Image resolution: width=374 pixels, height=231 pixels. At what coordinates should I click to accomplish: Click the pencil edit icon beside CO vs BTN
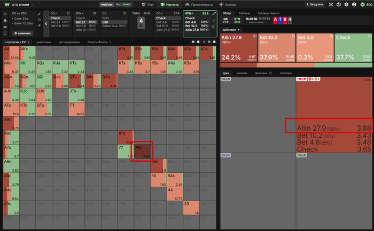(x=40, y=14)
